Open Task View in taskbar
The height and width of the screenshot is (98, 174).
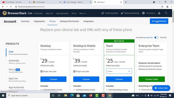tap(59, 96)
